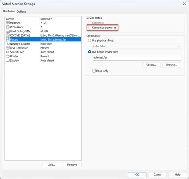Click the Add... device button

52,165
